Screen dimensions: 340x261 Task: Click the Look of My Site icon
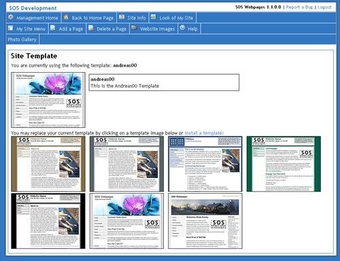point(154,17)
